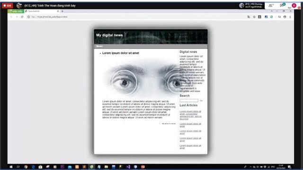Click the taskbar clock and date
Image resolution: width=303 pixels, height=170 pixels.
tap(281, 167)
